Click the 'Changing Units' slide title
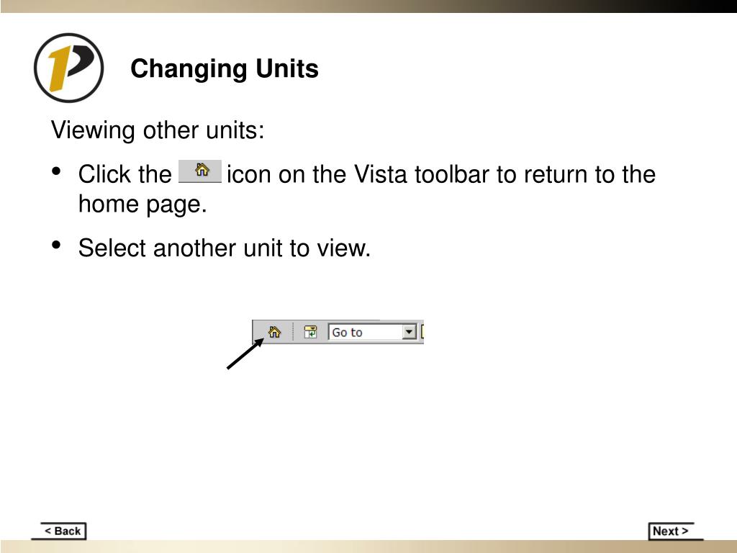The image size is (737, 553). coord(225,68)
